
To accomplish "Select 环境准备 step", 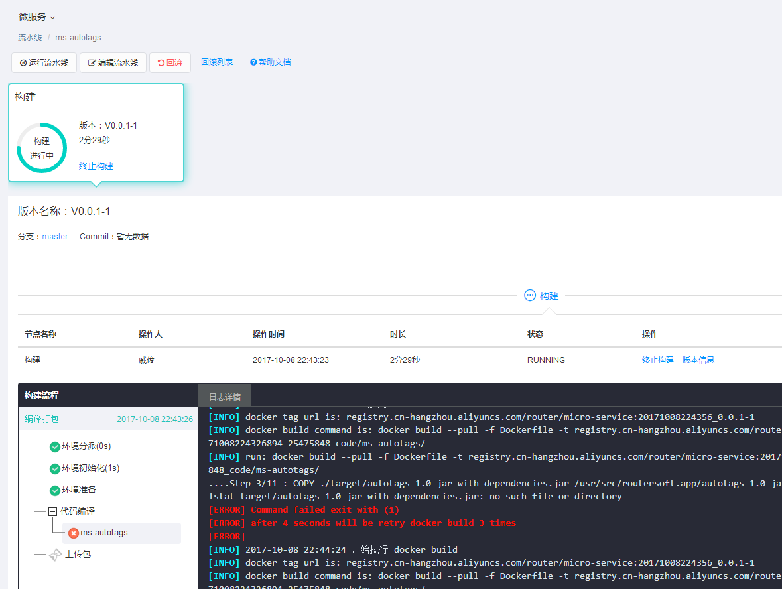I will pos(79,490).
